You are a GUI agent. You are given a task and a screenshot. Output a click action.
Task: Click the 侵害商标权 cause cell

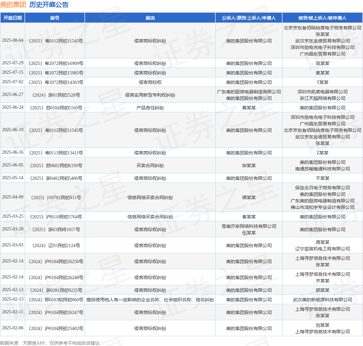click(x=150, y=82)
